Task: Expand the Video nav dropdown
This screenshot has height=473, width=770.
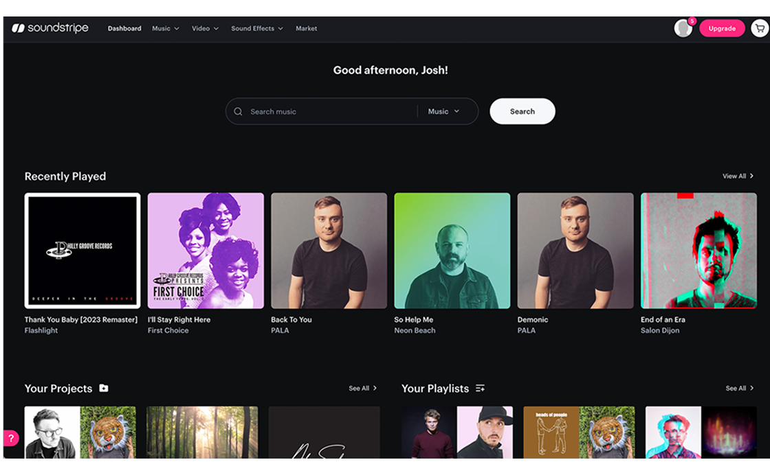Action: (x=206, y=28)
